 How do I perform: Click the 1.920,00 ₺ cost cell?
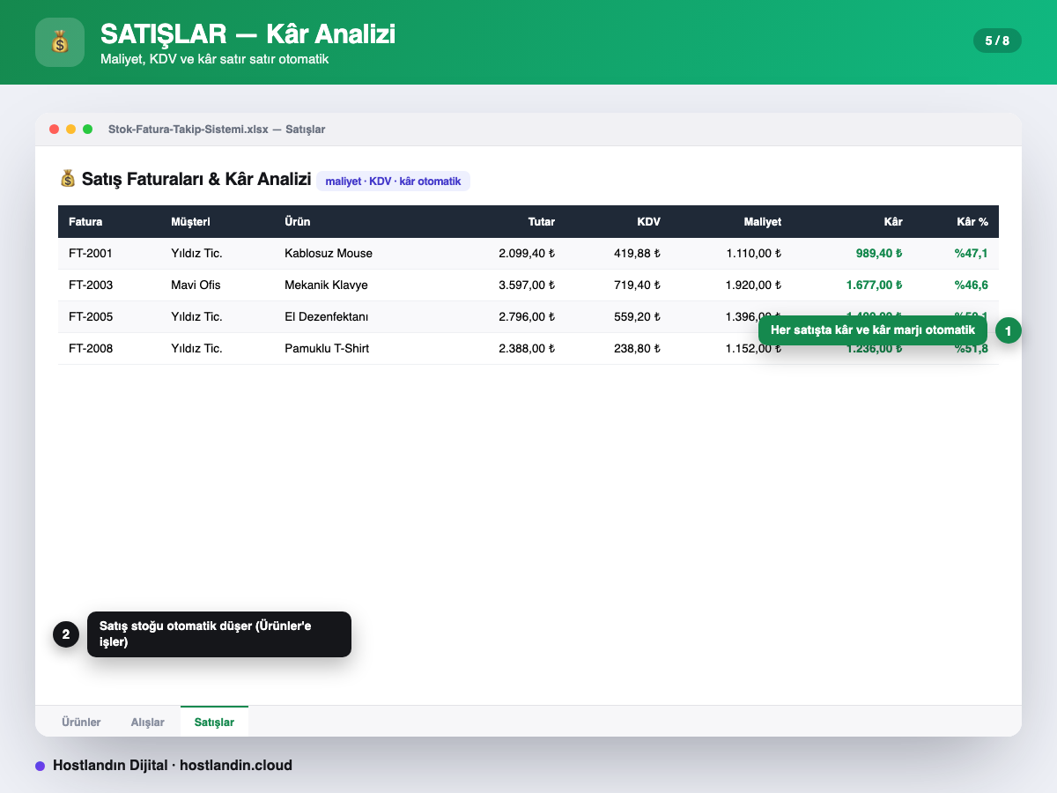point(754,285)
